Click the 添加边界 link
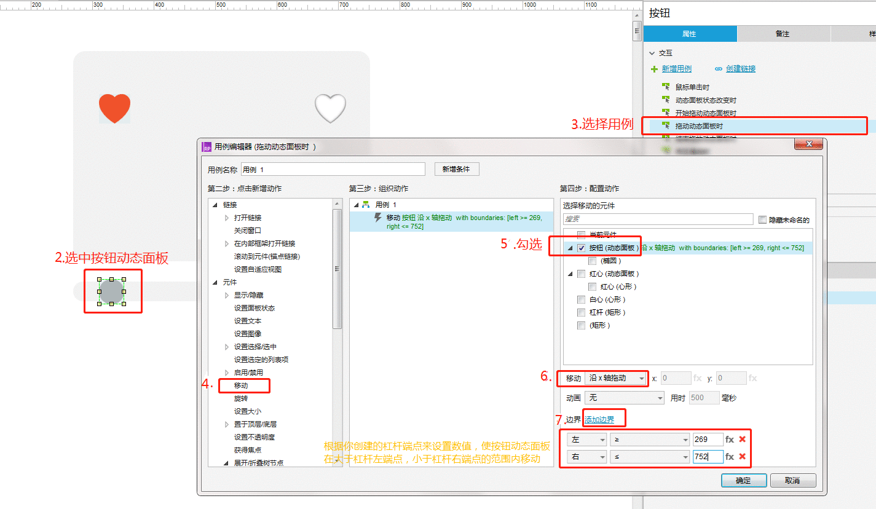 (x=599, y=420)
